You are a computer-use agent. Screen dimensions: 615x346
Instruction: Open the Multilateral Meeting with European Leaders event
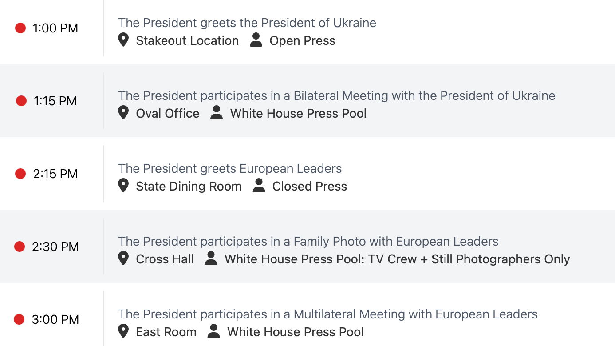tap(327, 314)
